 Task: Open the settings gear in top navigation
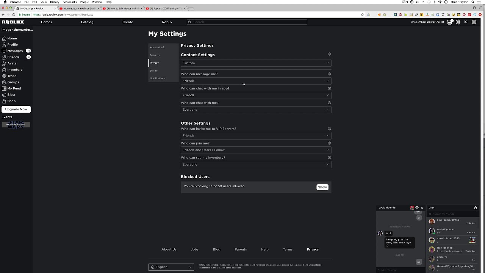click(x=474, y=22)
